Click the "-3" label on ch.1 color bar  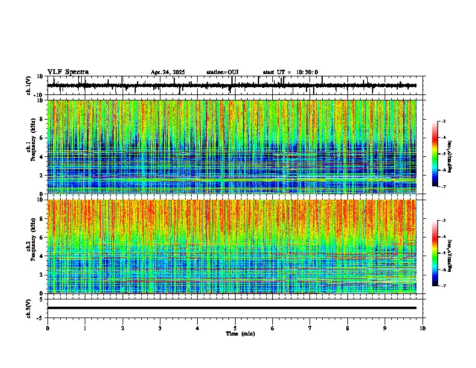444,121
